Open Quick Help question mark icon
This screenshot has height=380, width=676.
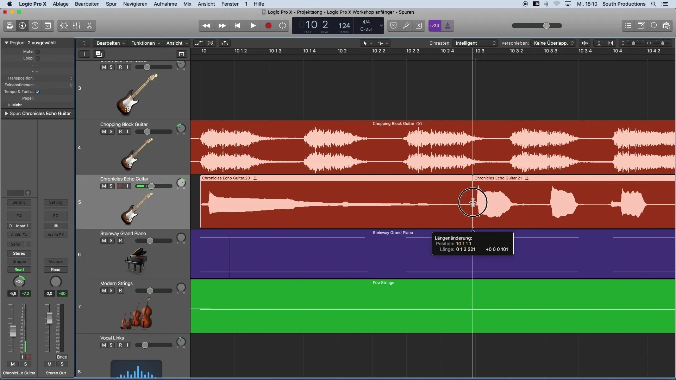click(x=35, y=26)
